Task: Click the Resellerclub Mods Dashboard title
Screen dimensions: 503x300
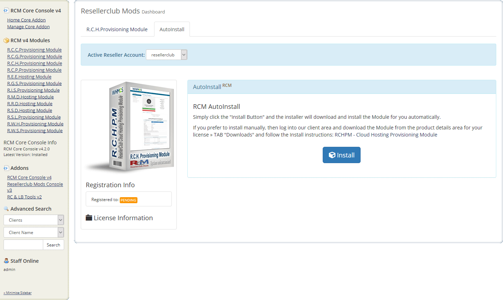Action: pos(123,11)
